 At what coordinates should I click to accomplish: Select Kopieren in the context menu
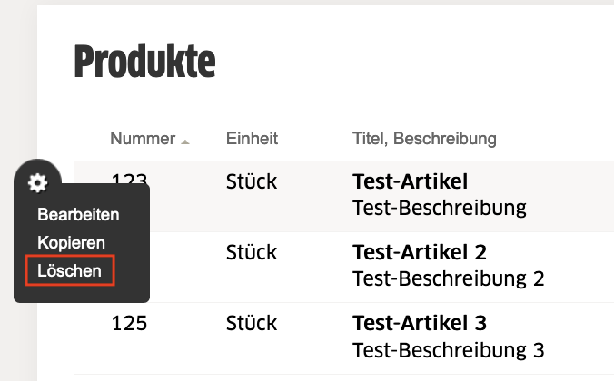click(71, 243)
